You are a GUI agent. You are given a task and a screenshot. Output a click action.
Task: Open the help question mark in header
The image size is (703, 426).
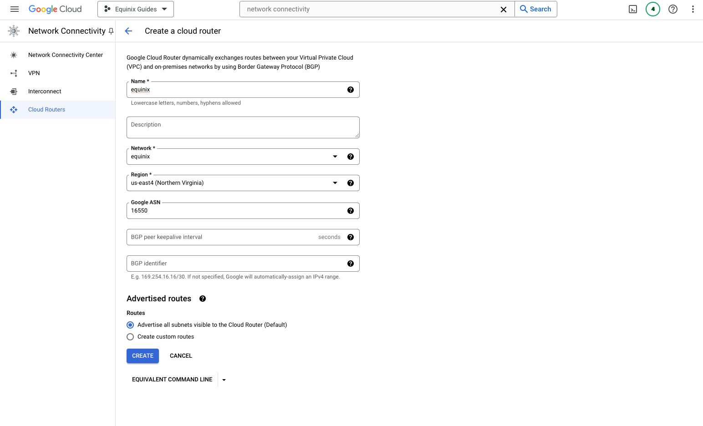(x=673, y=9)
